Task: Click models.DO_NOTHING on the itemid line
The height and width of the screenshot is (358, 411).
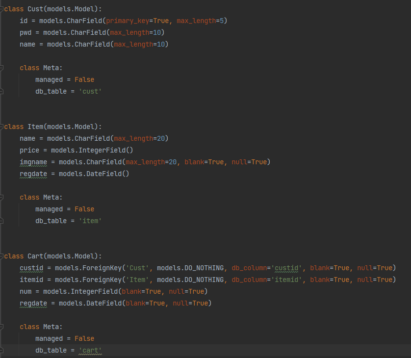Action: pyautogui.click(x=190, y=280)
